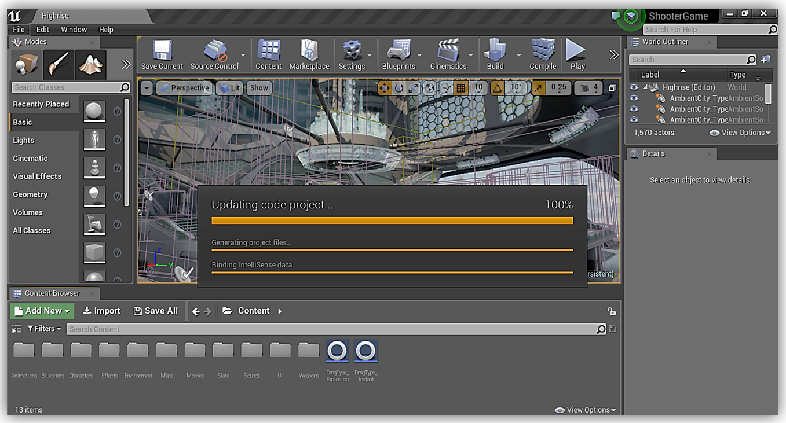The width and height of the screenshot is (786, 423).
Task: Click the Import button
Action: point(101,311)
